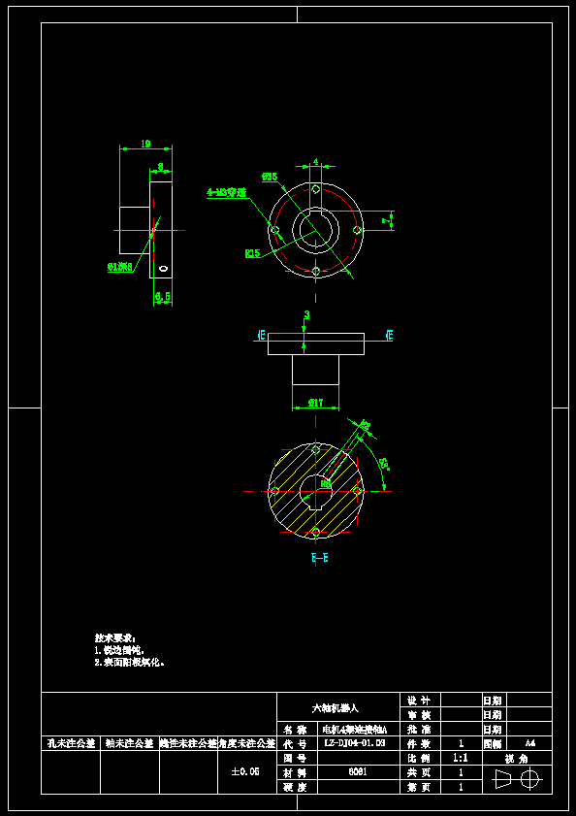Click the "R6" radius label in section
Viewport: 576px width, 816px height.
coord(326,484)
